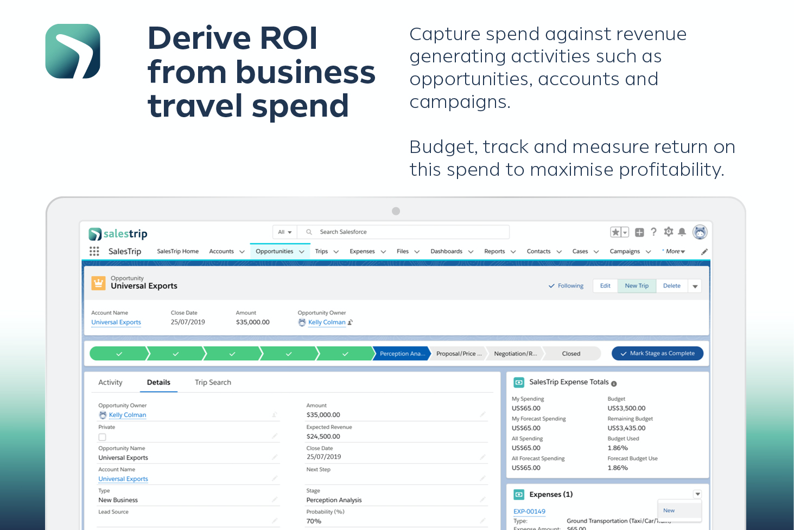Viewport: 794px width, 530px height.
Task: Open the All search scope dropdown
Action: pyautogui.click(x=285, y=232)
